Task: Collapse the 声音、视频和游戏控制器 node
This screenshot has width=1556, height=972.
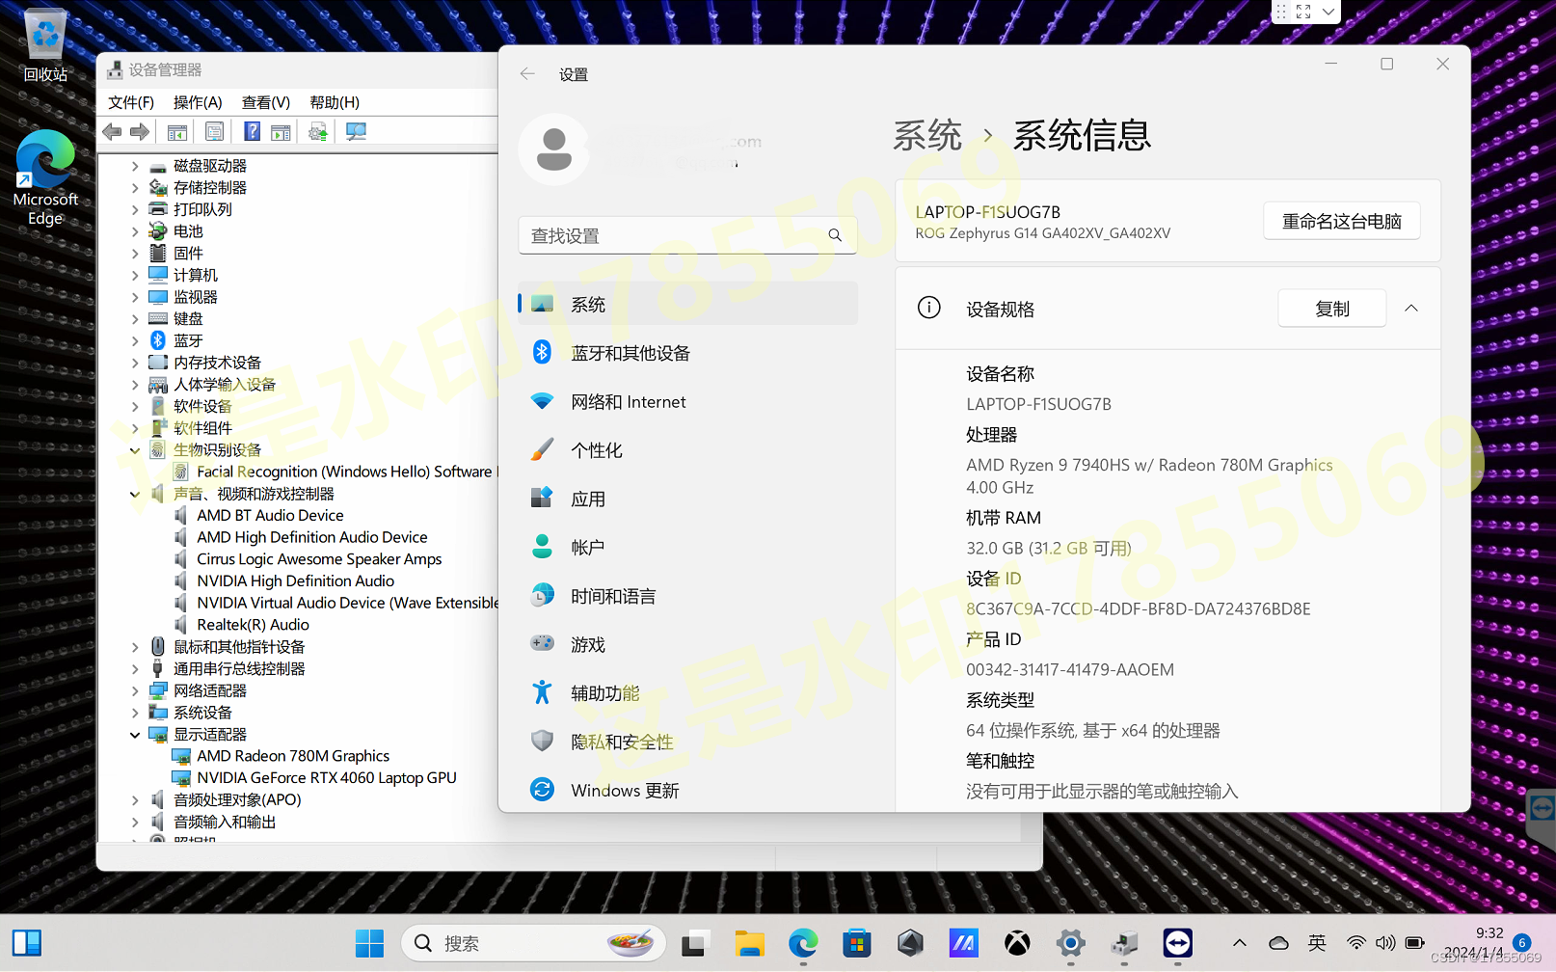Action: [x=135, y=494]
